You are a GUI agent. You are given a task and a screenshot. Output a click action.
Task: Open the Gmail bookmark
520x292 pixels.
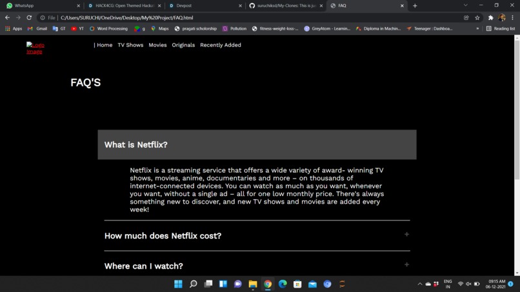coord(37,28)
